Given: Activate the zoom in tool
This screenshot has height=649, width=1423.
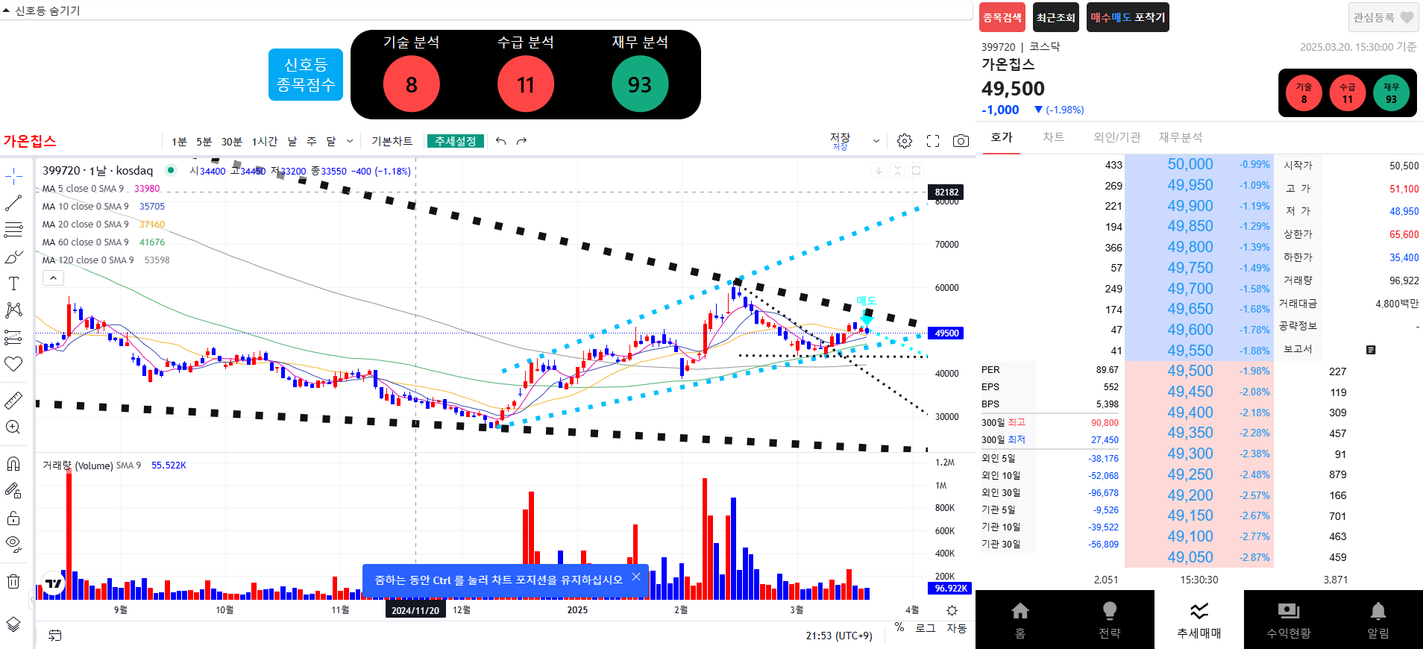Looking at the screenshot, I should [13, 427].
